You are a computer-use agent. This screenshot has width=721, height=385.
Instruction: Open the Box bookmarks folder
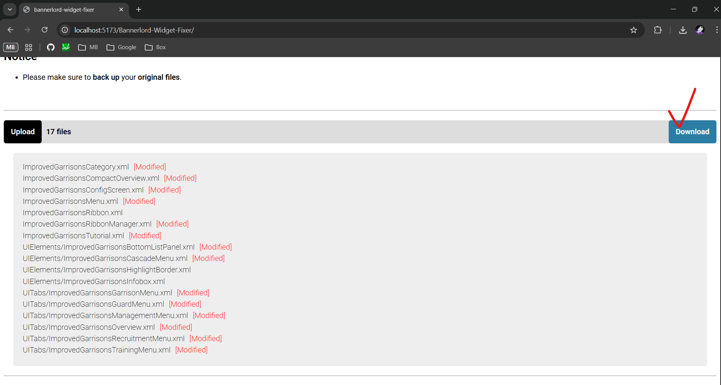pyautogui.click(x=155, y=47)
